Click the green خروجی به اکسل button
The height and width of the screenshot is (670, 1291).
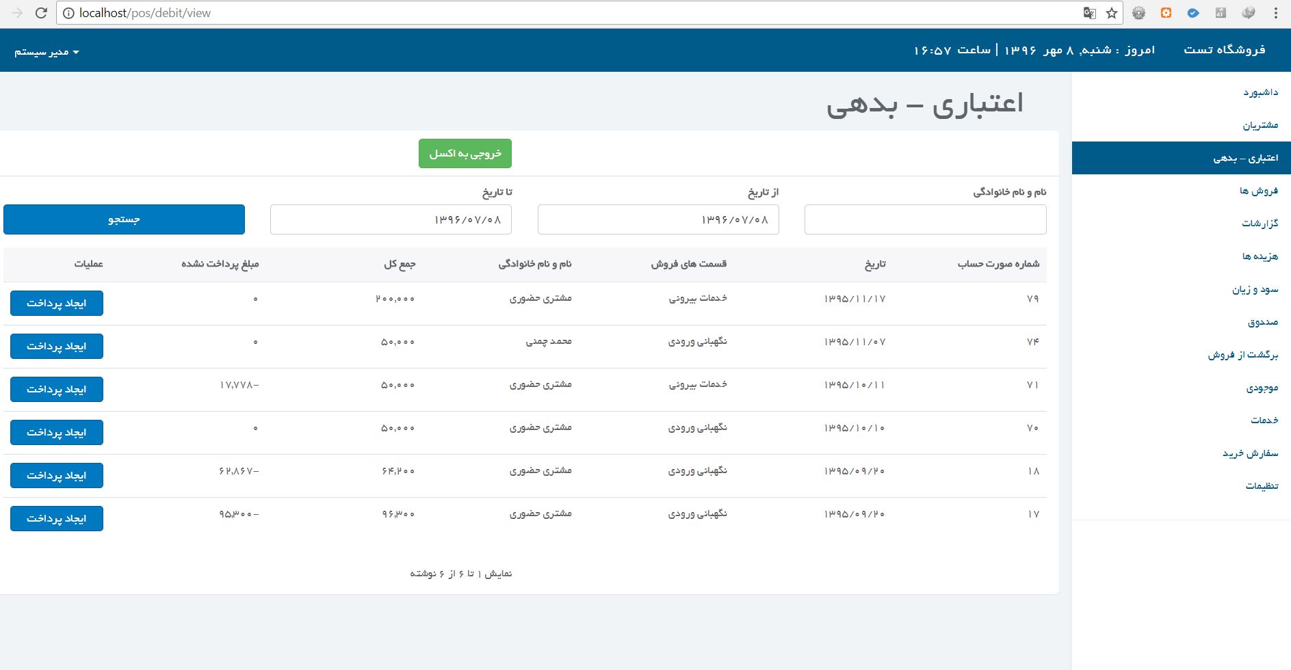point(465,154)
